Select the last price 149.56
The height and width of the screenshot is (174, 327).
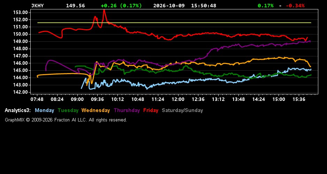(x=76, y=6)
